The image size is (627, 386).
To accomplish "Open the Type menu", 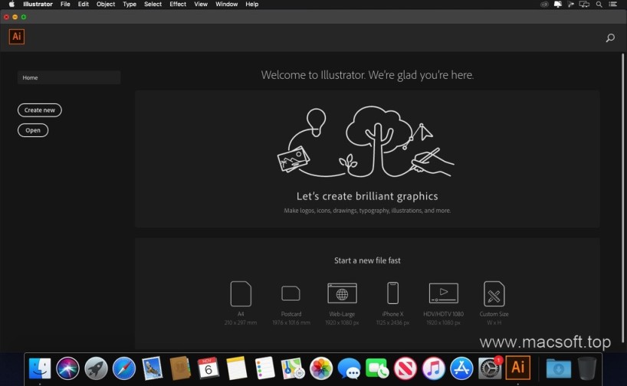I will pos(130,5).
